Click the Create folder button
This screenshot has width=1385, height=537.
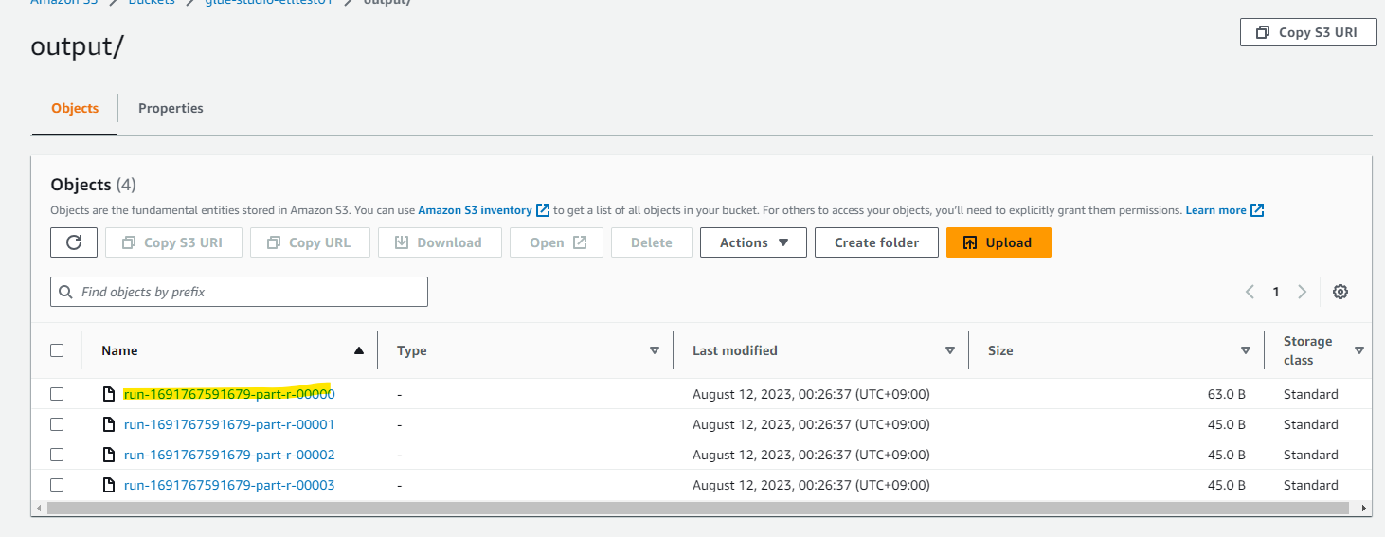pos(876,242)
